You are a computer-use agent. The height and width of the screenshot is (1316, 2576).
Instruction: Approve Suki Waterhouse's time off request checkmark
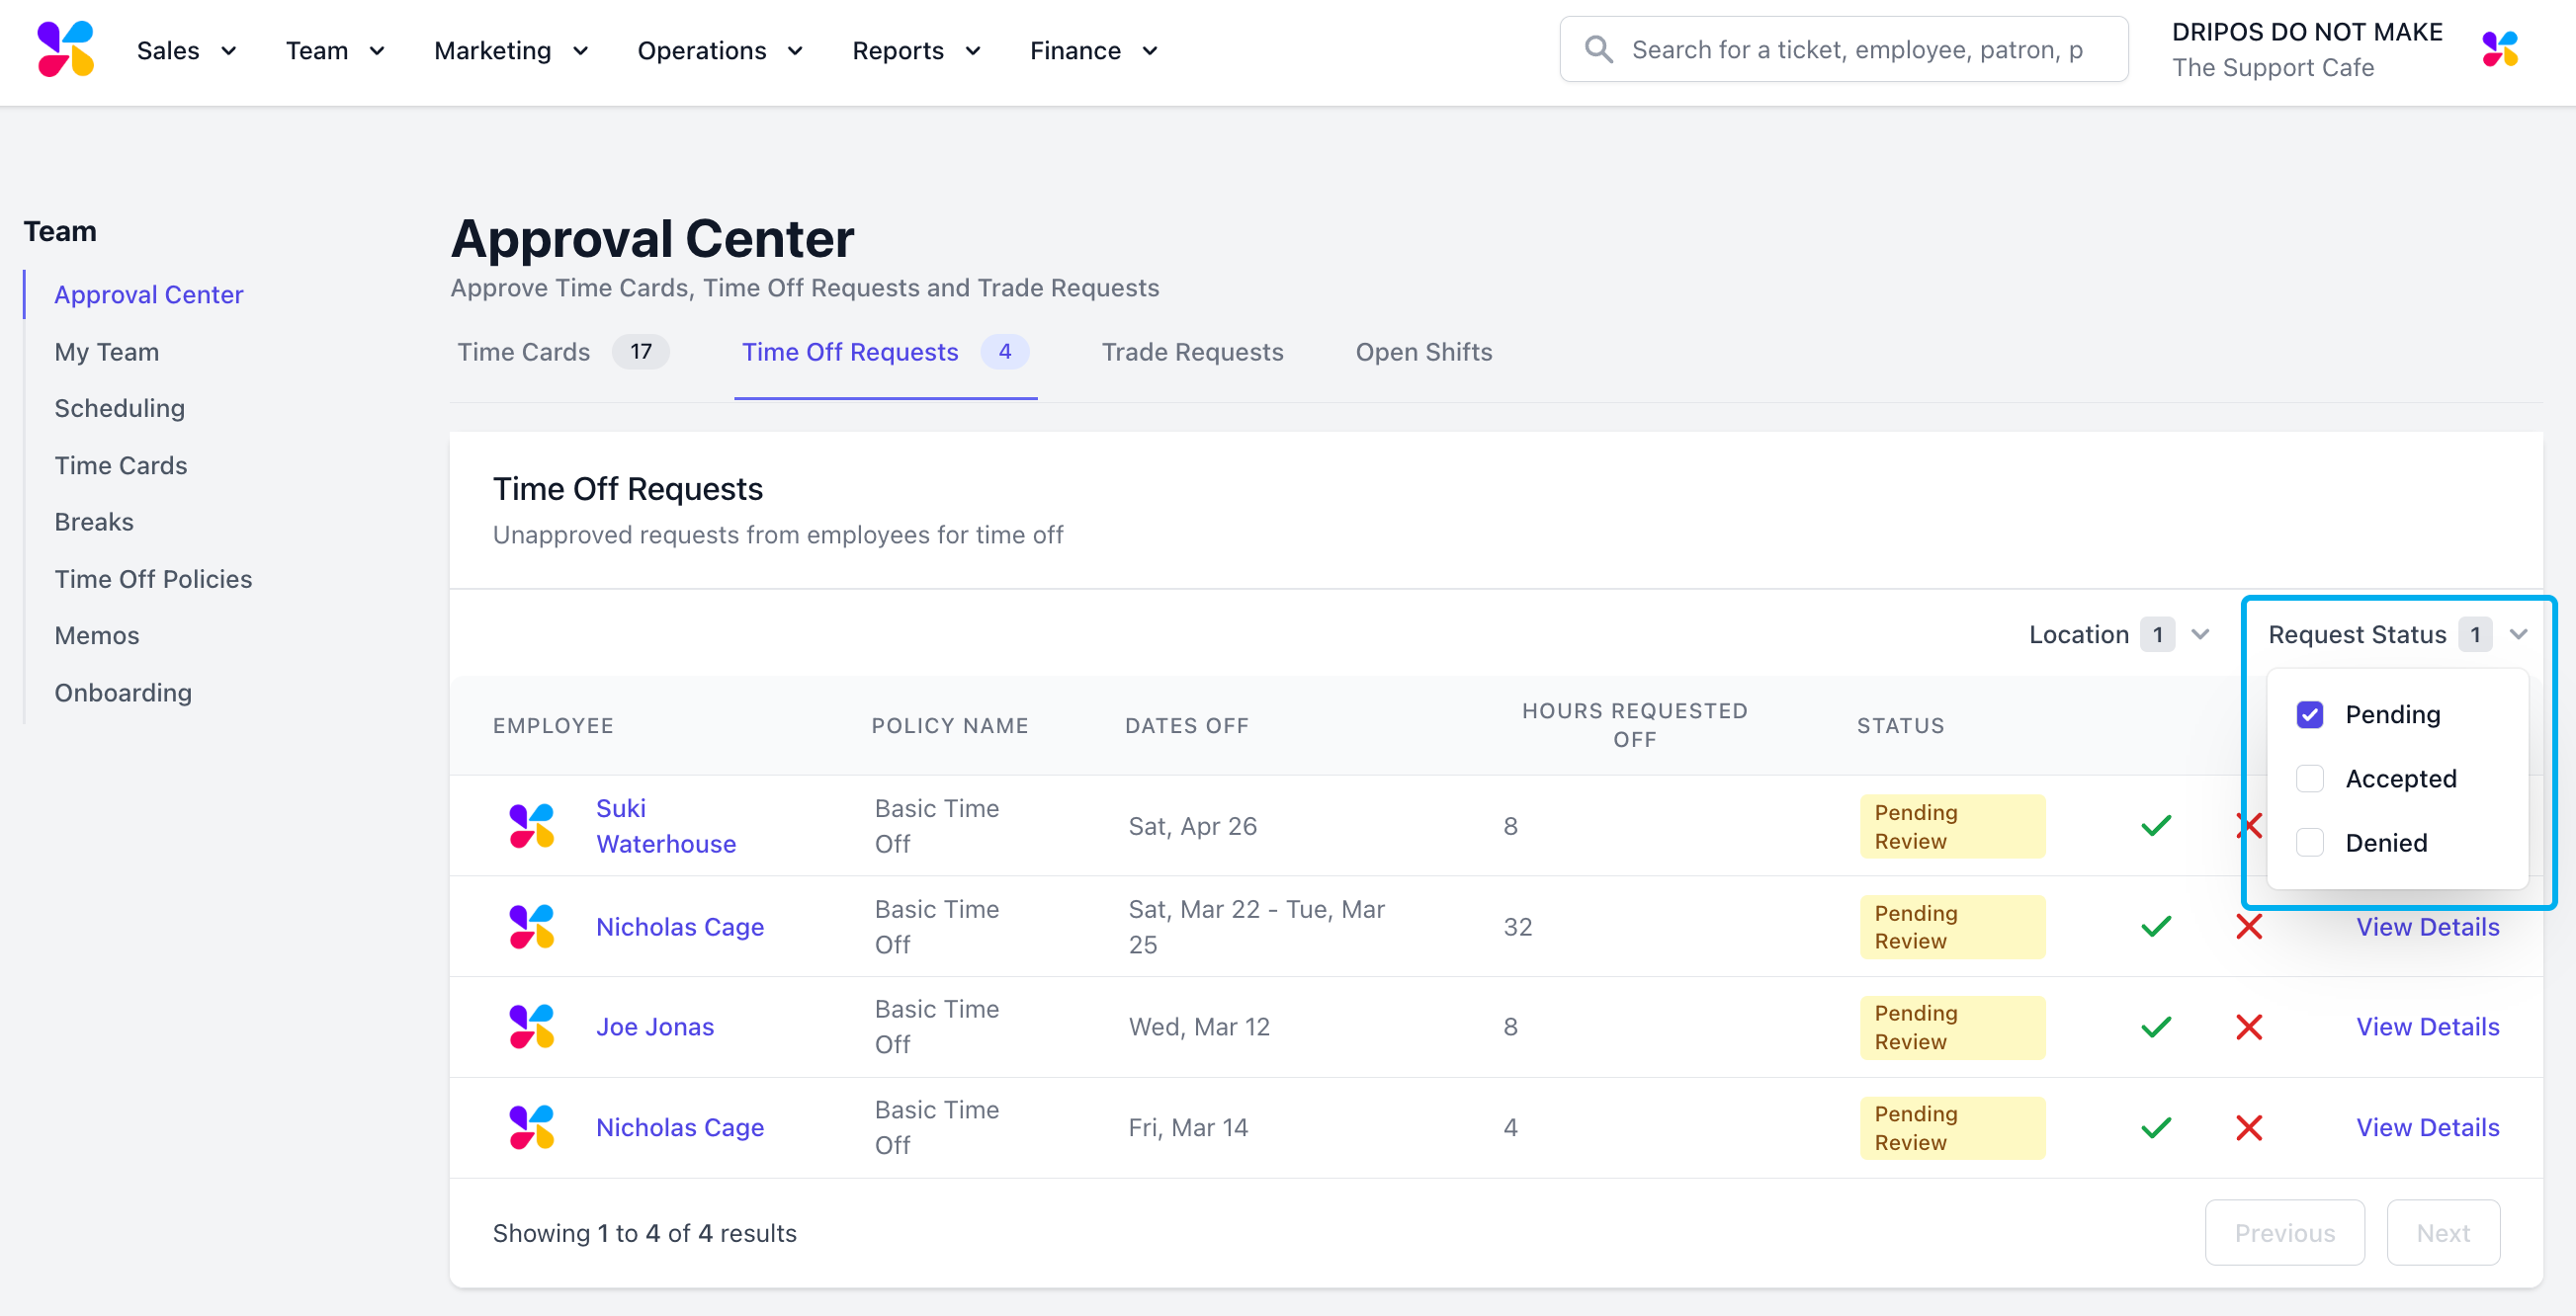pyautogui.click(x=2156, y=825)
